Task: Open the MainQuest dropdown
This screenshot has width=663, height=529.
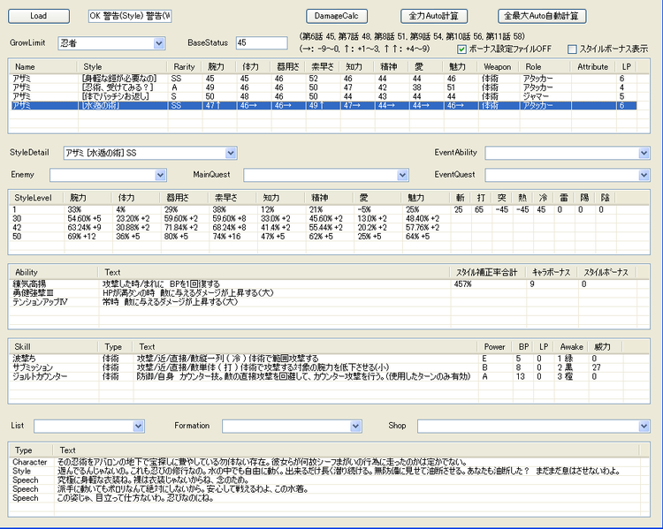Action: coord(402,175)
